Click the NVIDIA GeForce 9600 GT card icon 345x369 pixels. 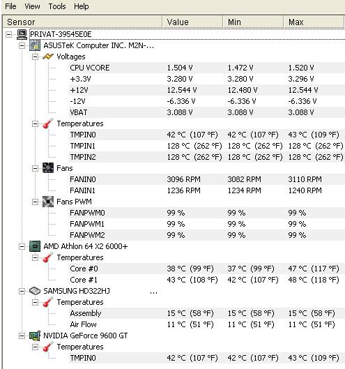click(35, 336)
